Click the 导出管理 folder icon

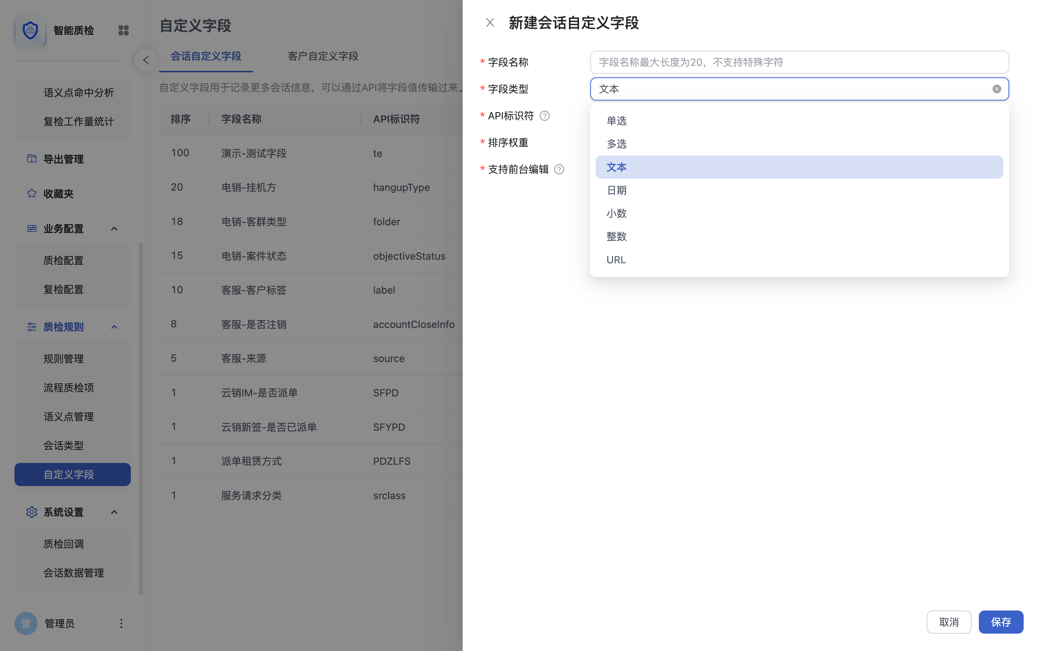coord(31,159)
